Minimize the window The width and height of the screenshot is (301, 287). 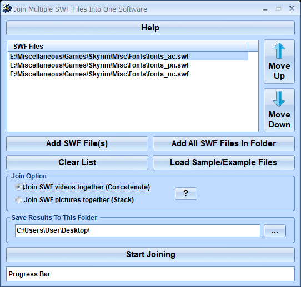point(265,9)
